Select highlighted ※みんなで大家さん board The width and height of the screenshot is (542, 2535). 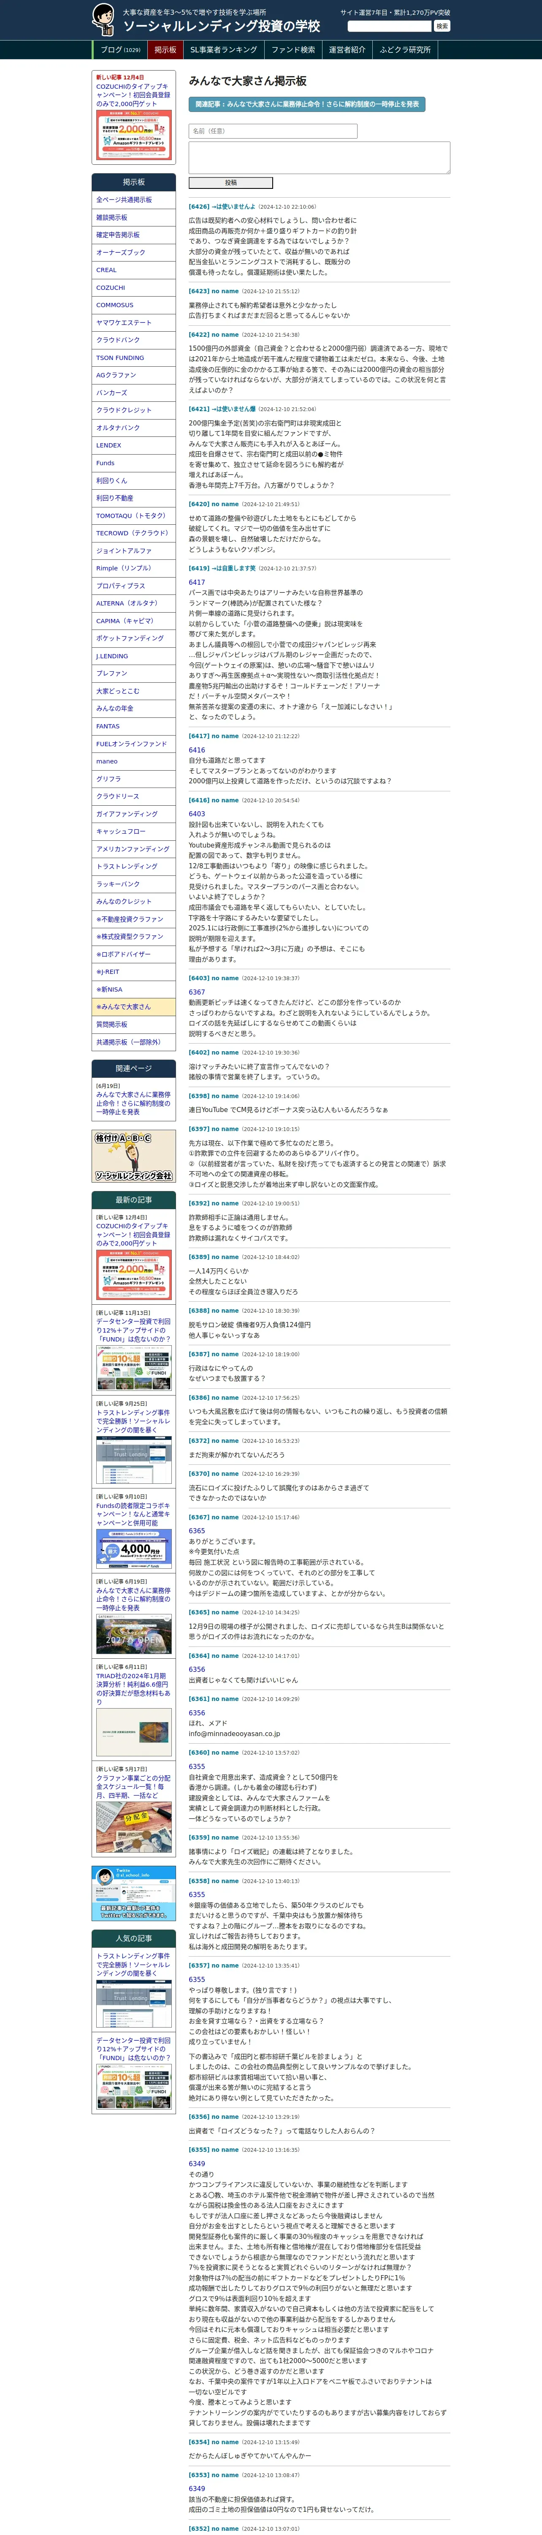pos(134,1008)
